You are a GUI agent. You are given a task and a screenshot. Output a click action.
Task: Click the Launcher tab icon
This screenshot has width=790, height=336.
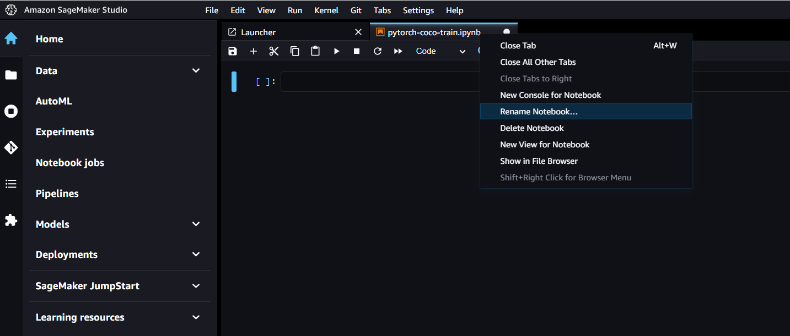[x=232, y=32]
